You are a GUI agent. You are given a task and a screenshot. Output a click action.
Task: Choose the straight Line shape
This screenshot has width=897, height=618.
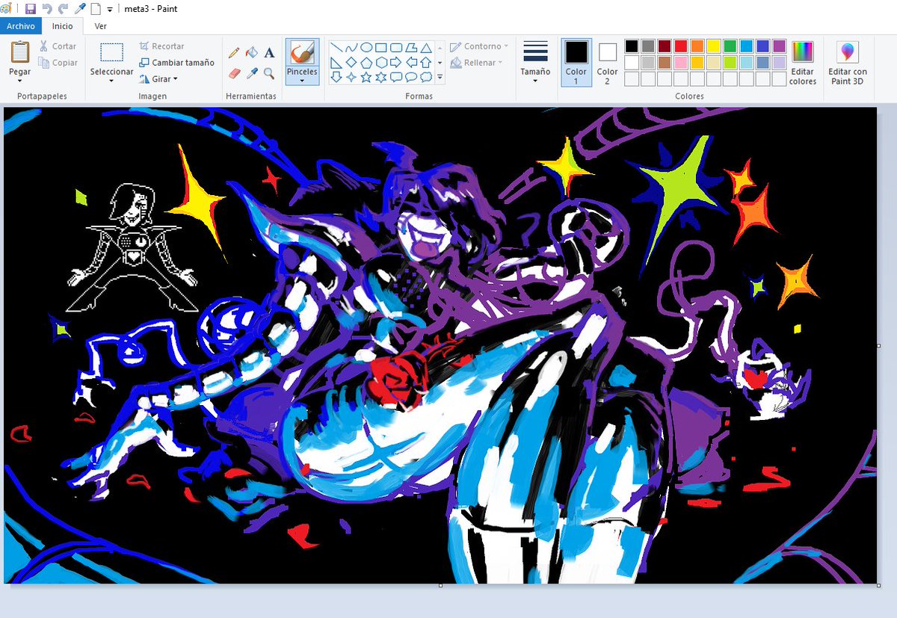click(x=336, y=48)
